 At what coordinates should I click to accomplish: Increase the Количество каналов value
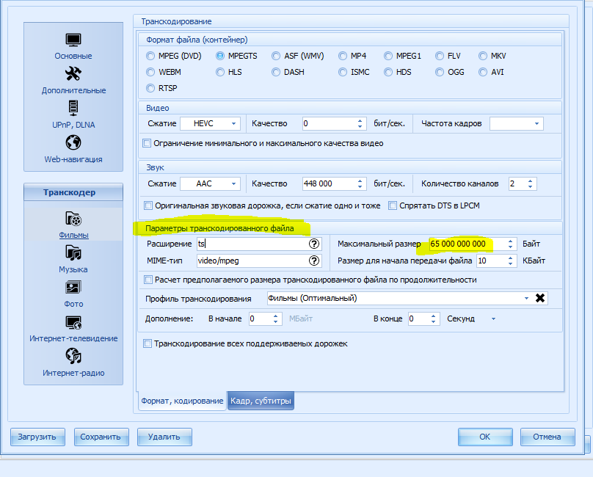click(x=530, y=181)
